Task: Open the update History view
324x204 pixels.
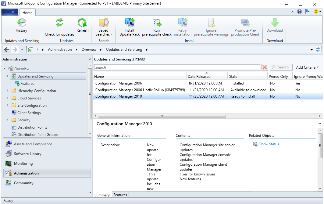Action: (21, 26)
